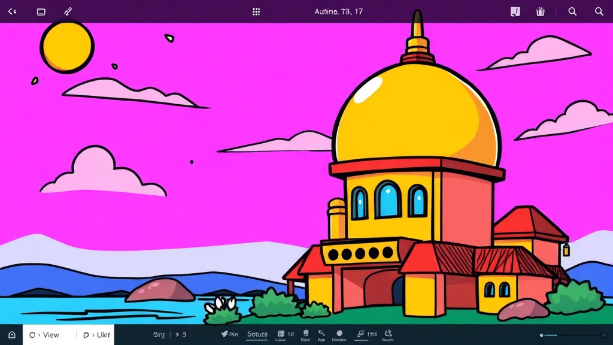Click the slider track in bottom right
613x345 pixels.
572,335
